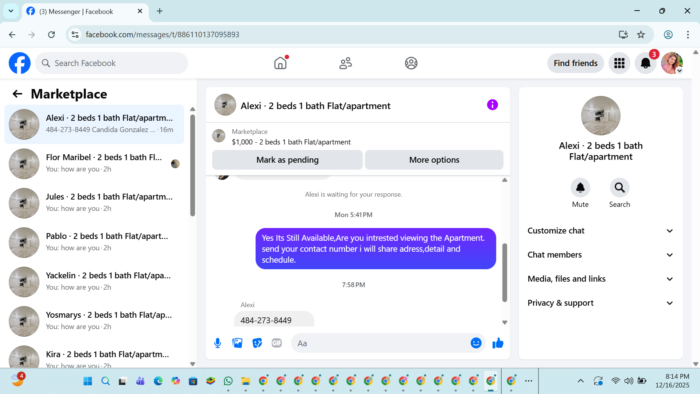The width and height of the screenshot is (700, 394).
Task: Open the emoji picker in message box
Action: coord(476,343)
